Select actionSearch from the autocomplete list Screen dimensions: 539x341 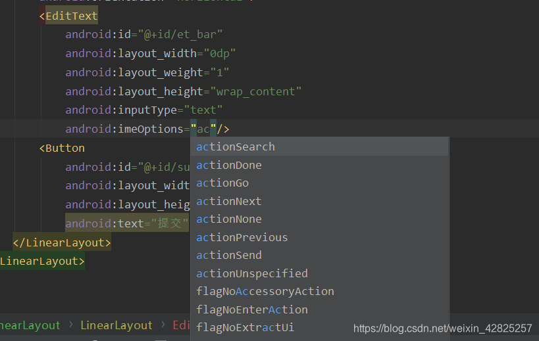(320, 147)
